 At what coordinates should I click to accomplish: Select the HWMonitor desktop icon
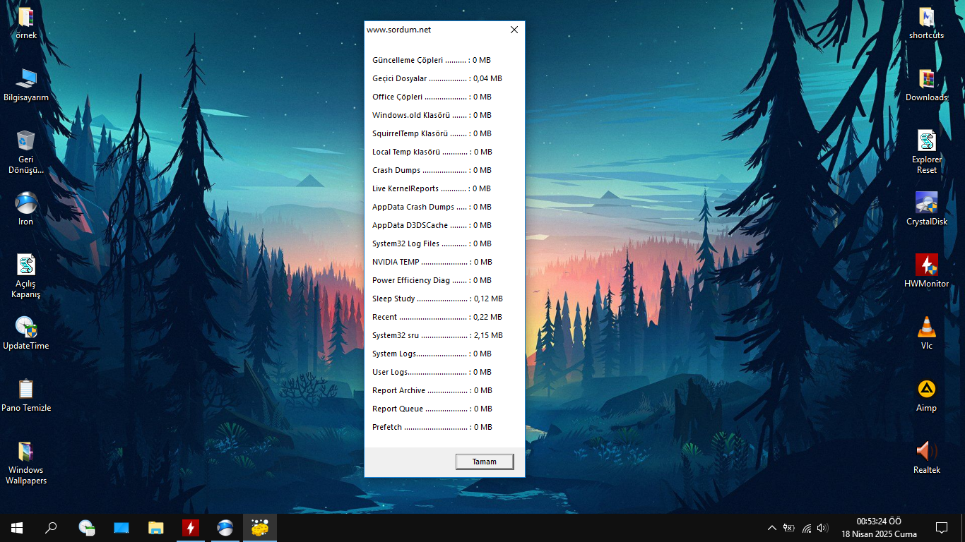[x=927, y=272]
